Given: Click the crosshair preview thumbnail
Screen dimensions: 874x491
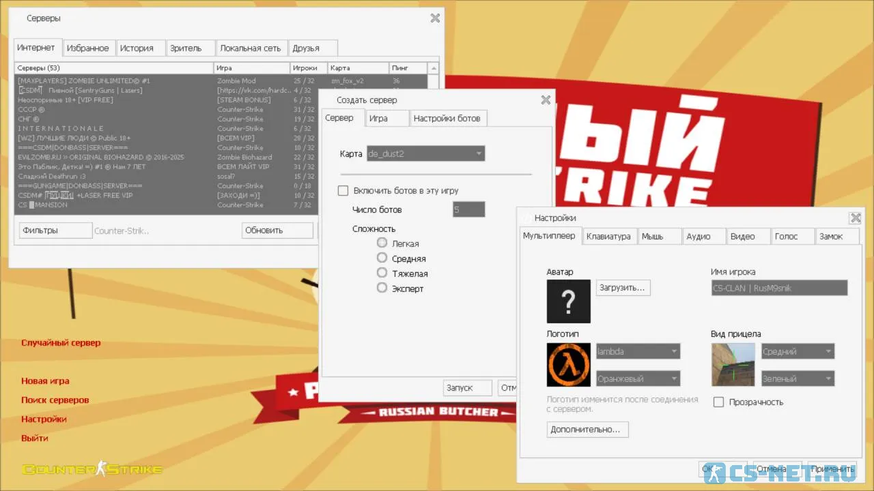Looking at the screenshot, I should tap(733, 365).
